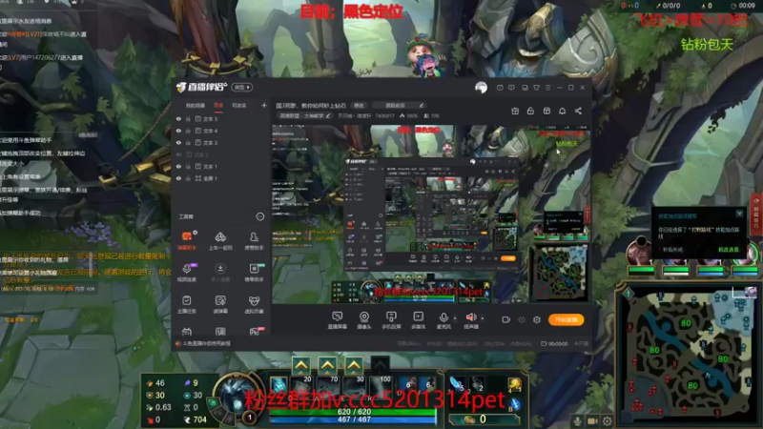This screenshot has width=763, height=429.
Task: Expand the microphone dropdown arrow
Action: point(455,318)
